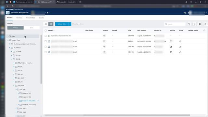The width and height of the screenshot is (208, 117).
Task: Click the Plans folder icon
Action: (10, 36)
